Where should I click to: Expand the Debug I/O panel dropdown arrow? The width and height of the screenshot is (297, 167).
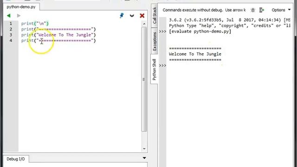tap(144, 158)
